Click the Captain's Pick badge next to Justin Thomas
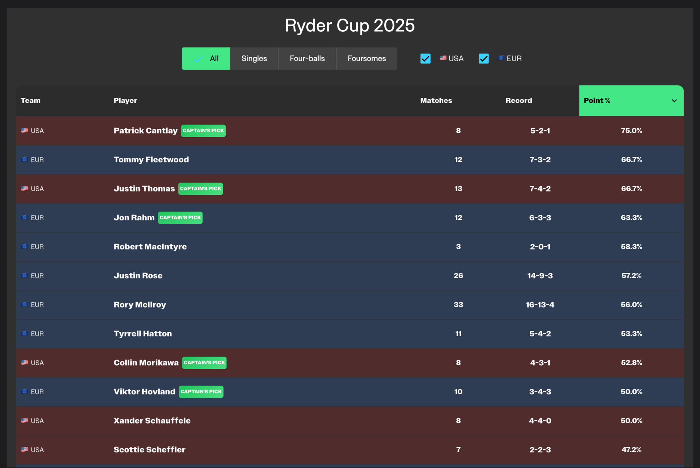 pos(201,189)
